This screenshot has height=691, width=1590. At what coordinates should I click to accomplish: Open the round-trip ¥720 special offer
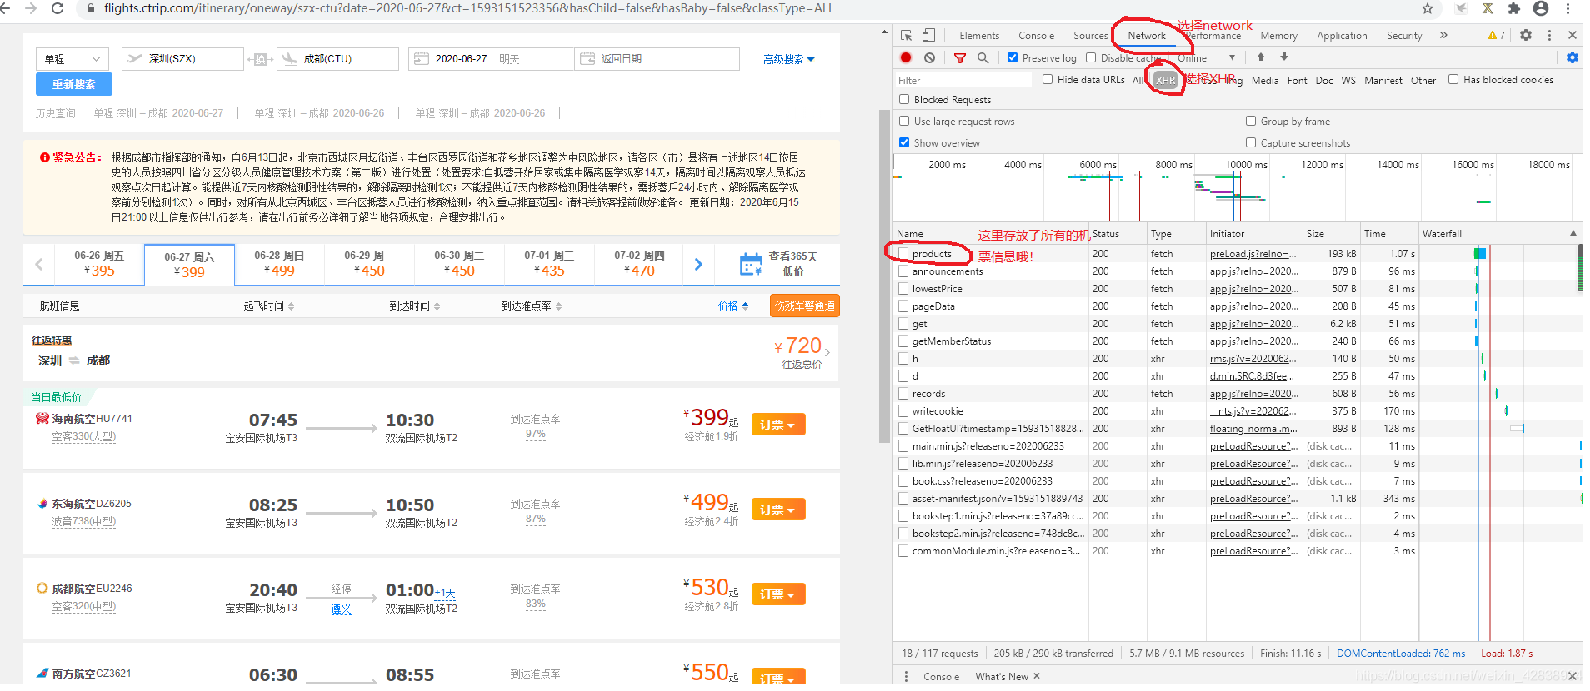(431, 353)
